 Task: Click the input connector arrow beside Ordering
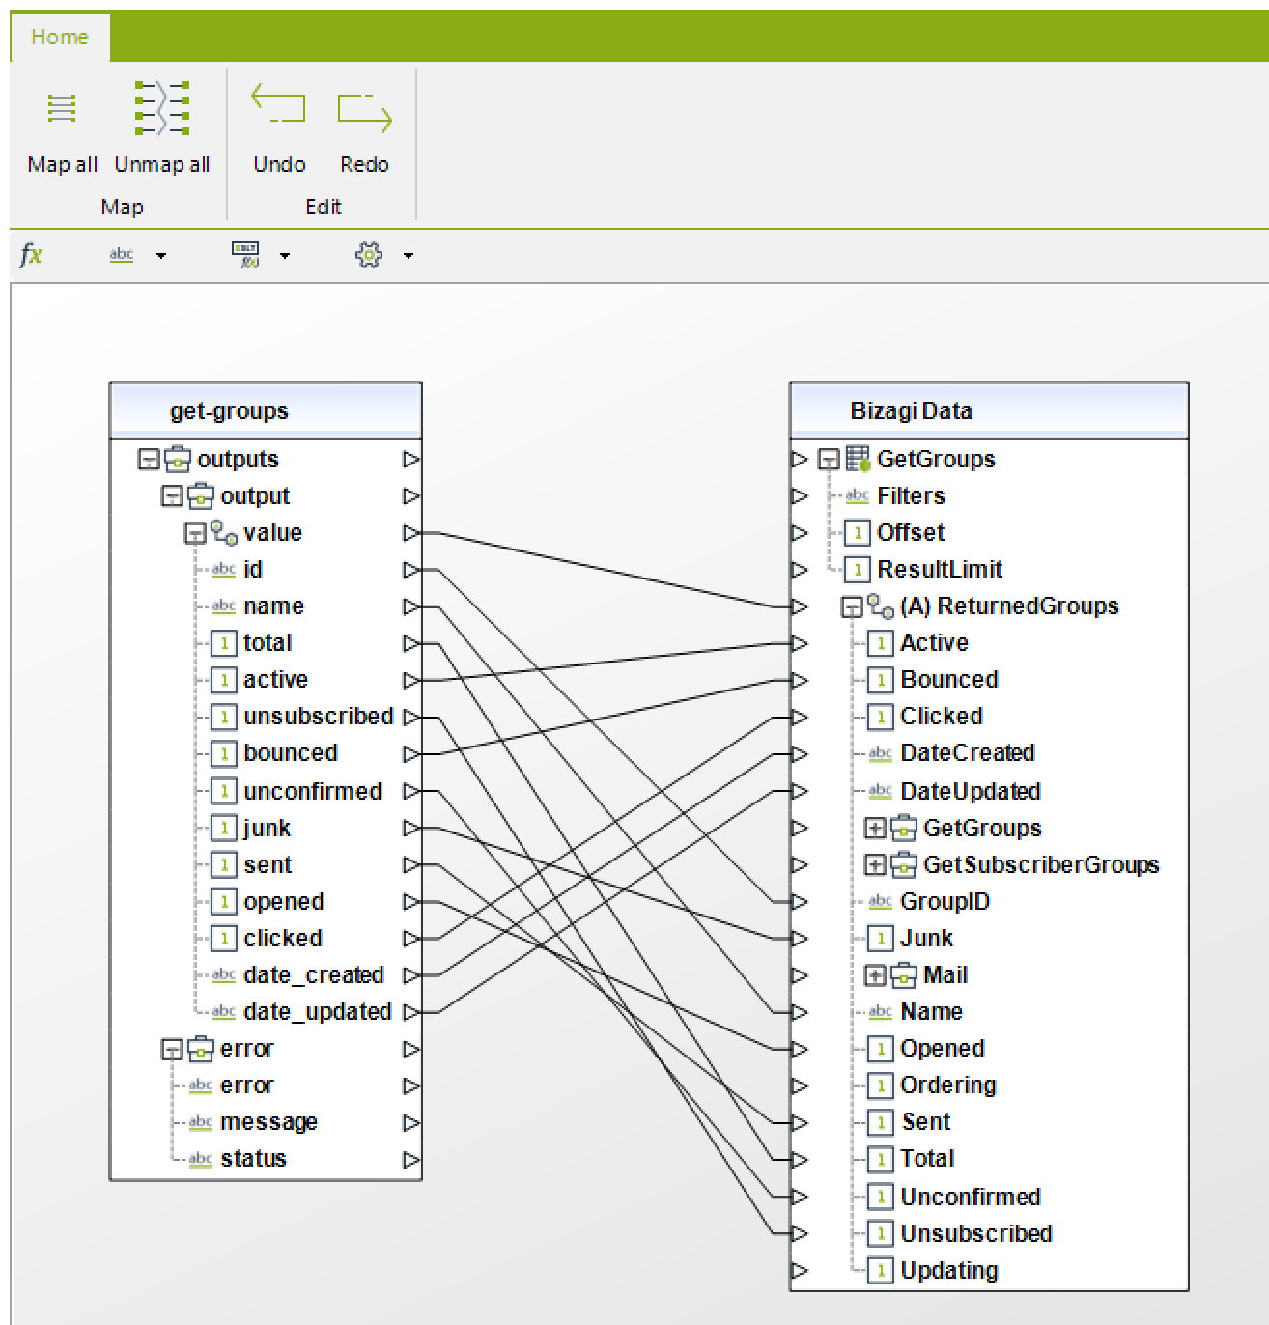tap(799, 1085)
